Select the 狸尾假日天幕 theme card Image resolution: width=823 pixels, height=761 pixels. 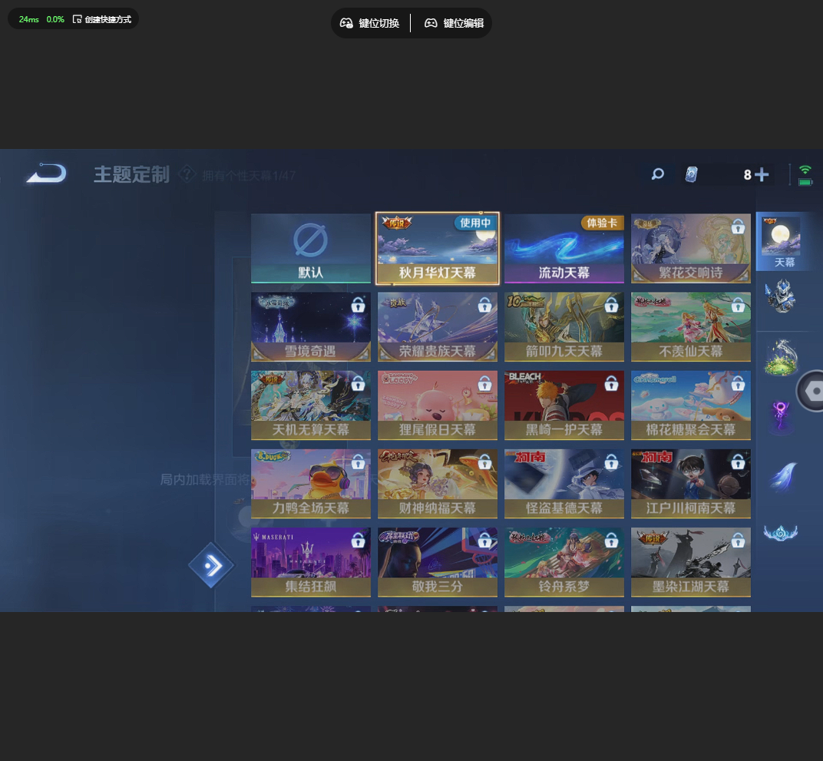point(438,405)
